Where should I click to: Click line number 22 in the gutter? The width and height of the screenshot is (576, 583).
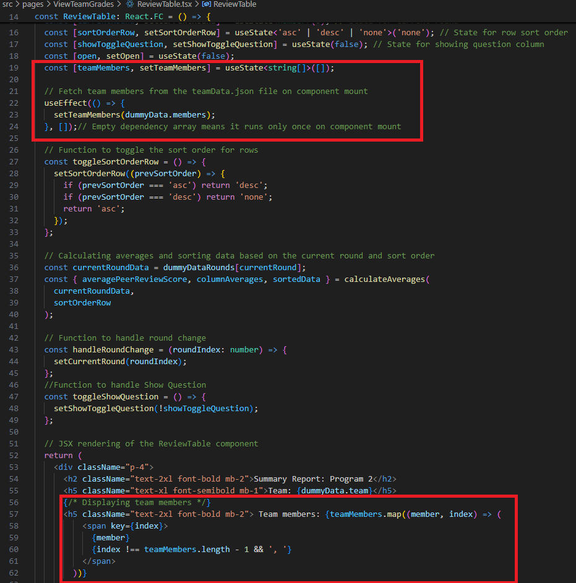[x=14, y=103]
